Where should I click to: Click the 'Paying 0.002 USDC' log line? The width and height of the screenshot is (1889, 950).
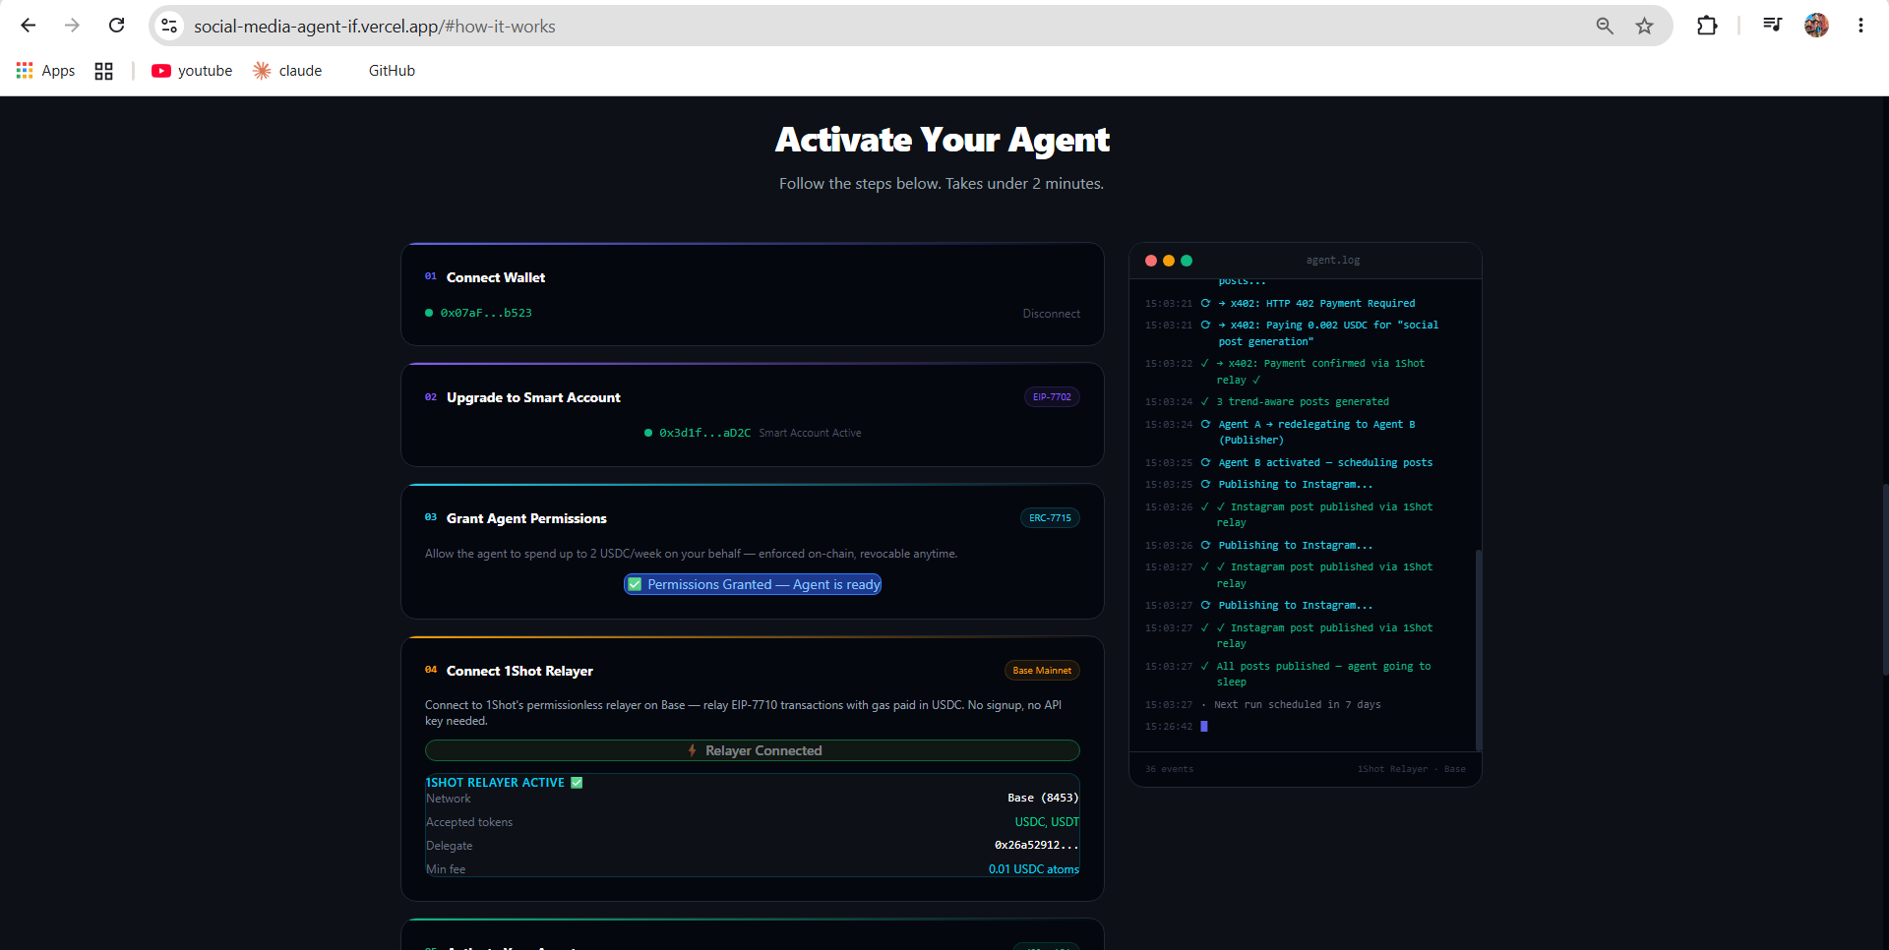pos(1328,333)
